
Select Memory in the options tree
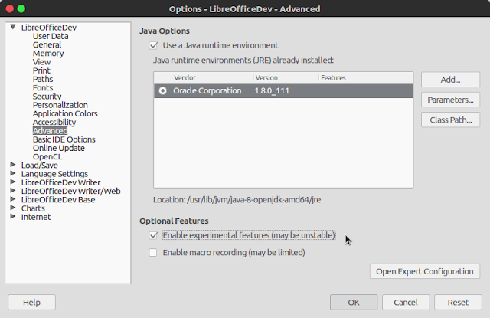(x=48, y=54)
